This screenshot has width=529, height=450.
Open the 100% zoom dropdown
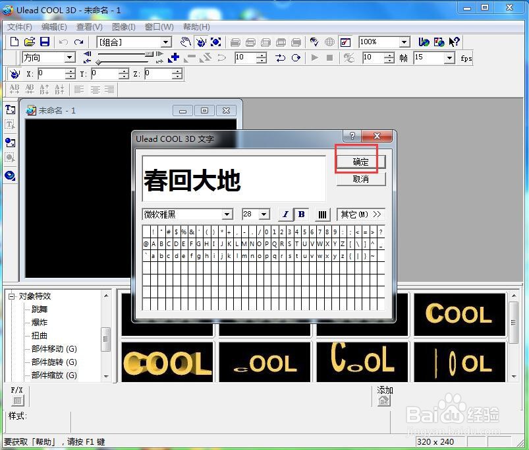(x=404, y=42)
